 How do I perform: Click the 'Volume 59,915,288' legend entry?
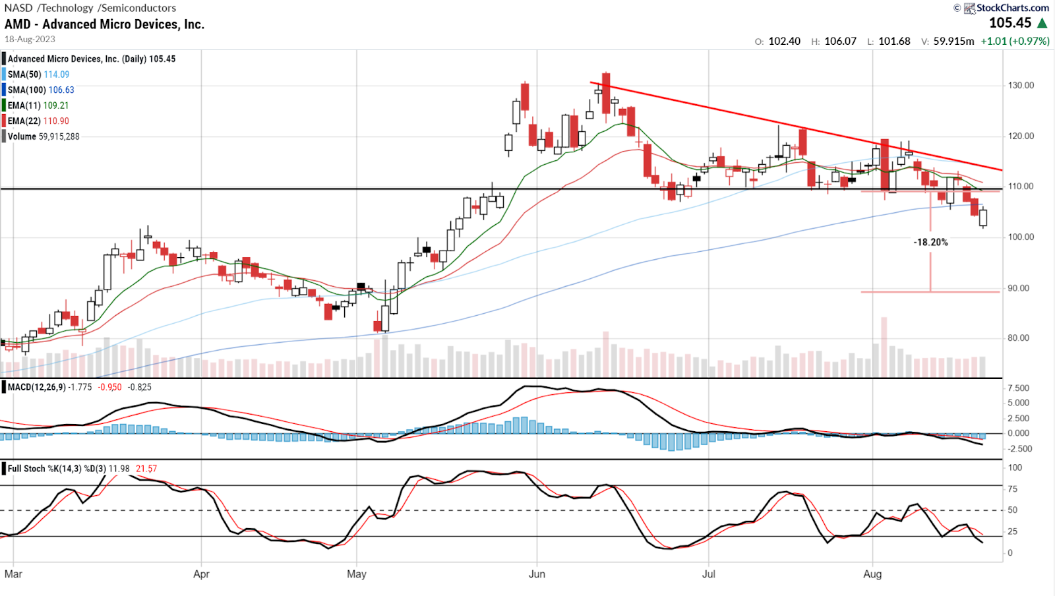click(44, 136)
